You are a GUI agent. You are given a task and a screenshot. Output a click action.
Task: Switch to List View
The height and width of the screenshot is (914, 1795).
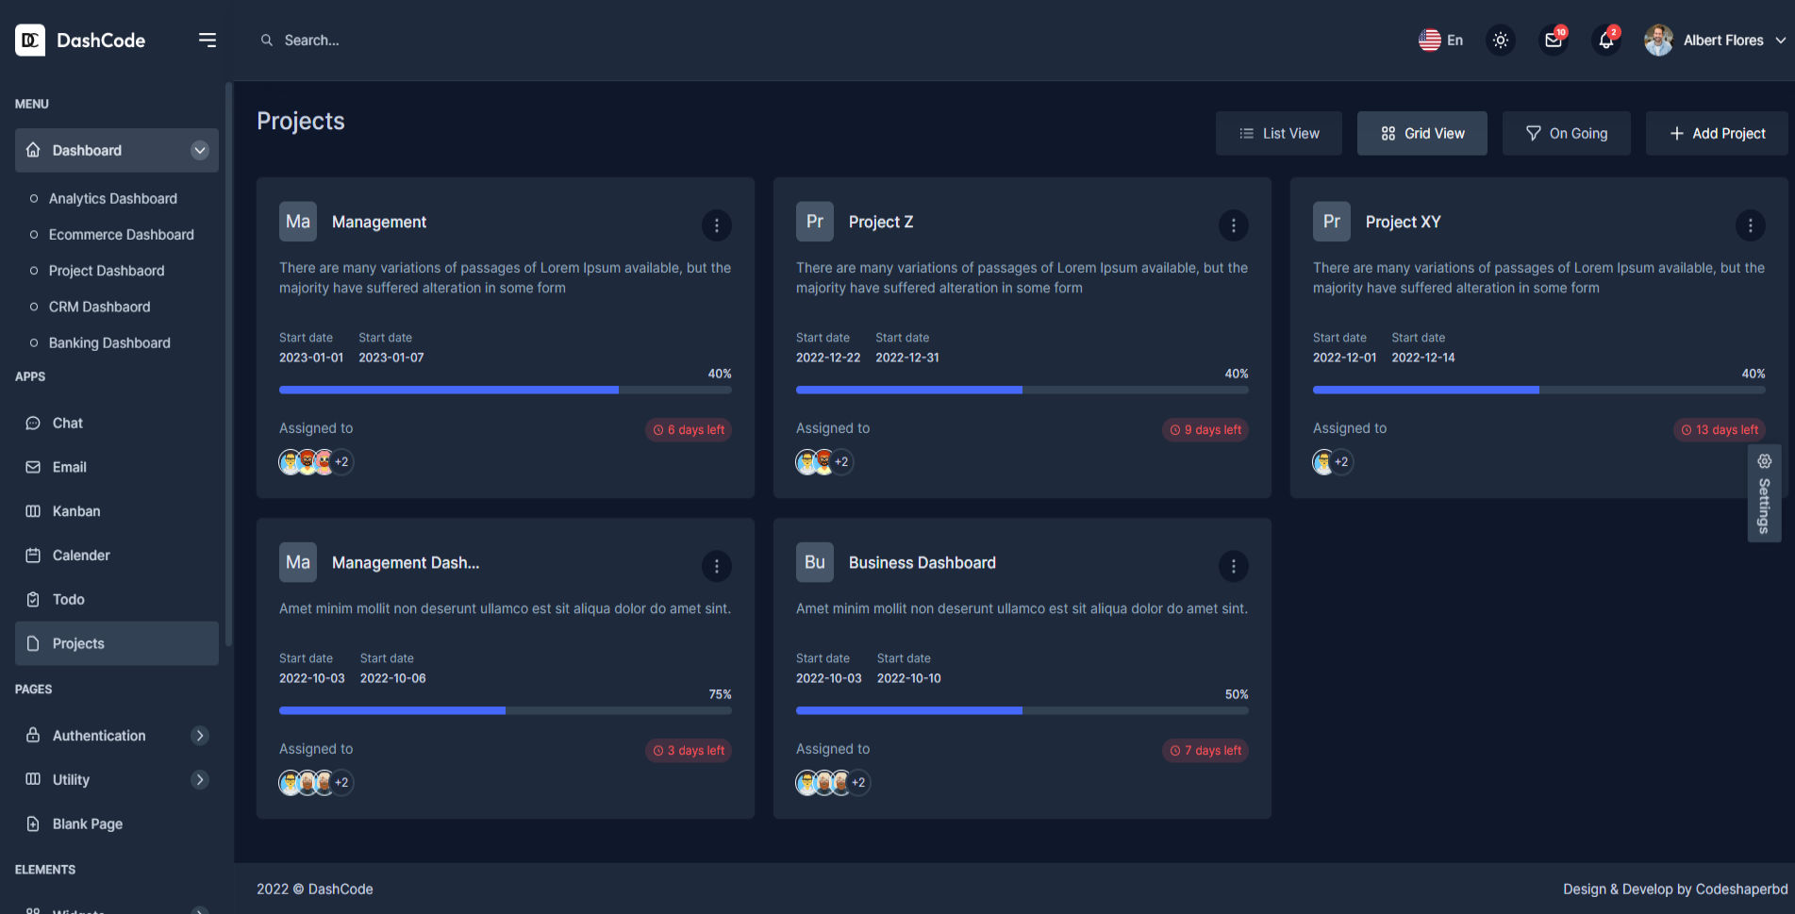pyautogui.click(x=1279, y=133)
